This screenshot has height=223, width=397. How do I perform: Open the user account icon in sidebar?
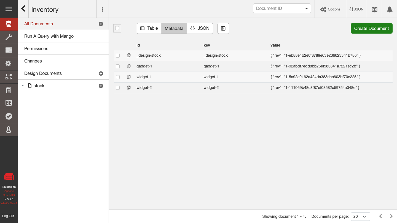click(x=9, y=130)
